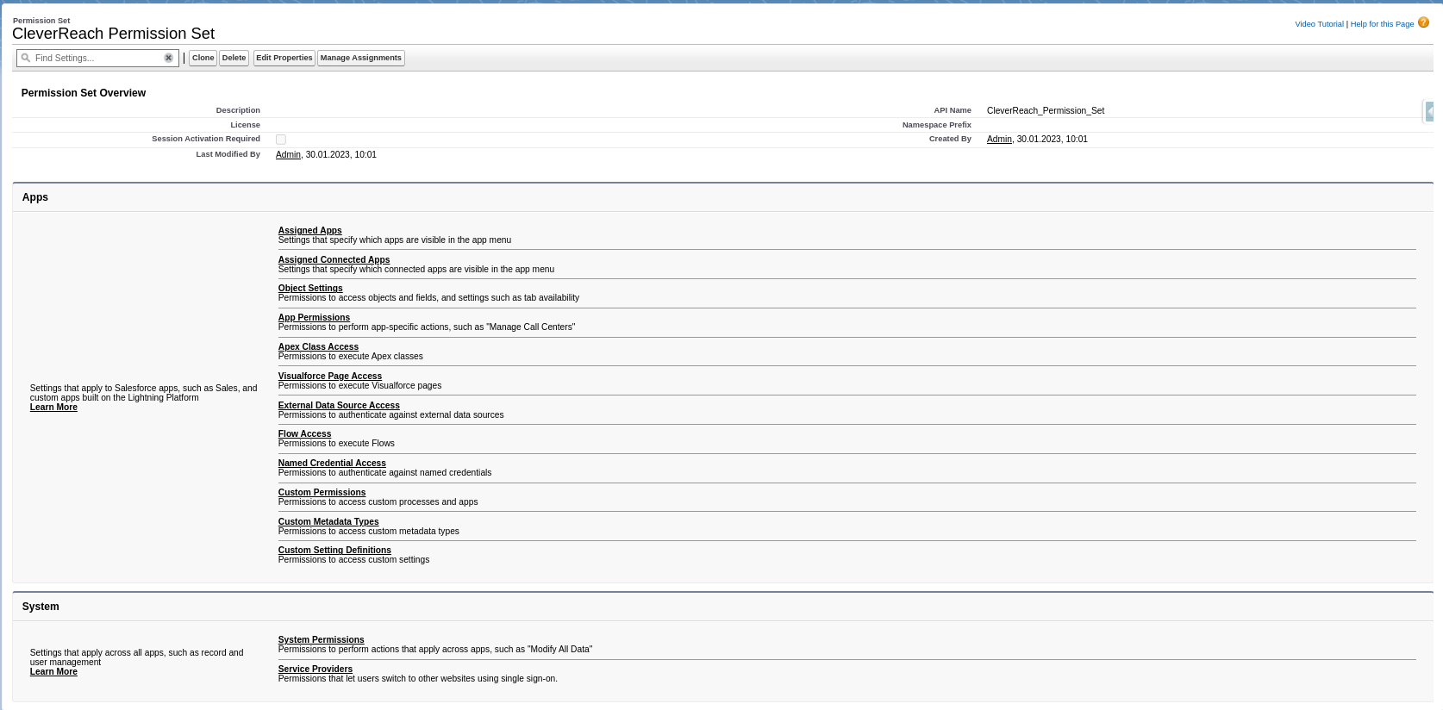Open Admin link in Created By

(999, 140)
